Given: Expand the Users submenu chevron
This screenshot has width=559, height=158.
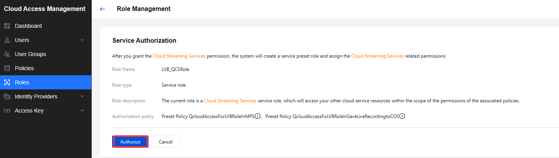Looking at the screenshot, I should click(82, 40).
